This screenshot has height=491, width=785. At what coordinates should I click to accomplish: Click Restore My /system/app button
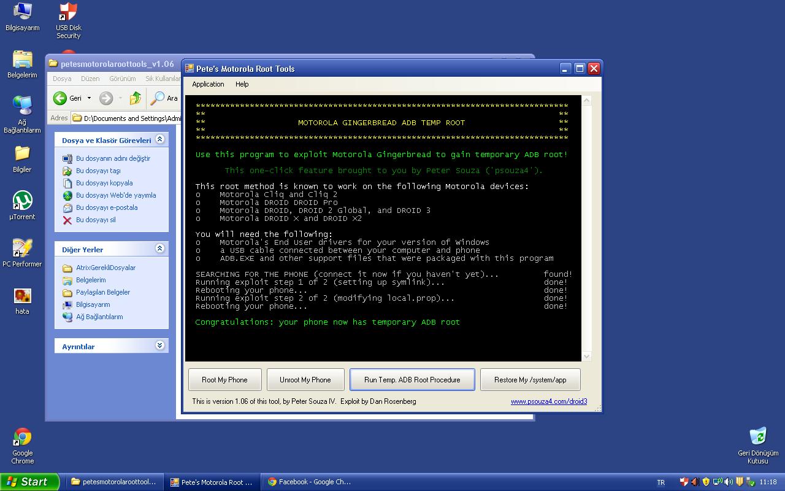[530, 380]
